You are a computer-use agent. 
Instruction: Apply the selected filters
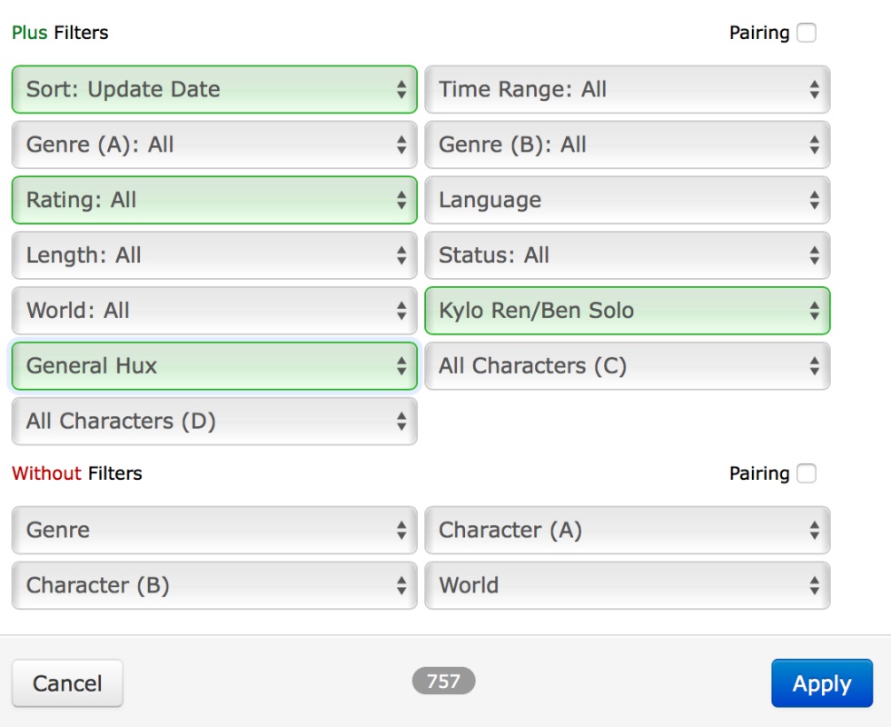pyautogui.click(x=821, y=683)
